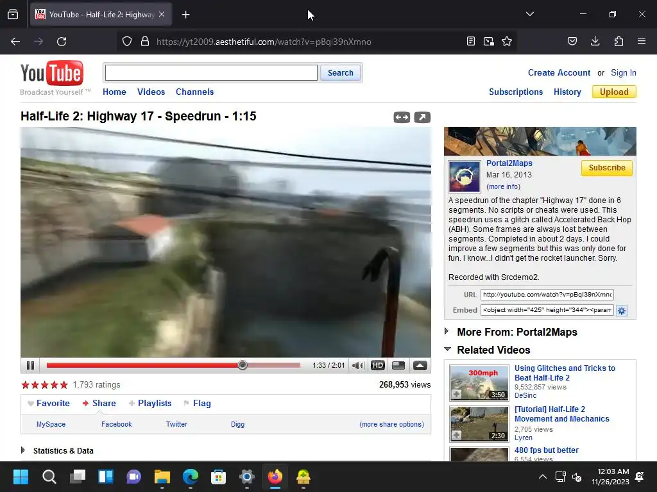Open 300mph related video thumbnail
Viewport: 657px width, 492px height.
[479, 382]
